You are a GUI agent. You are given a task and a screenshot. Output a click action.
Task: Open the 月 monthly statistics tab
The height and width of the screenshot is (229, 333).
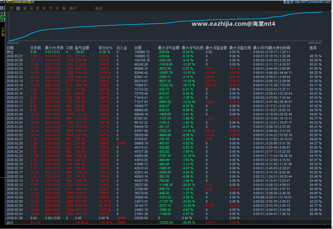pyautogui.click(x=31, y=8)
